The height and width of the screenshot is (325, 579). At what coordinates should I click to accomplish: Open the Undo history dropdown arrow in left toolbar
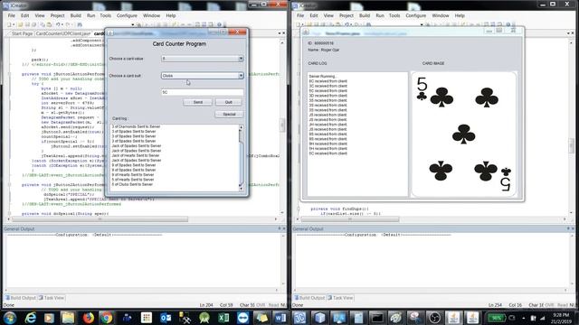click(x=62, y=24)
